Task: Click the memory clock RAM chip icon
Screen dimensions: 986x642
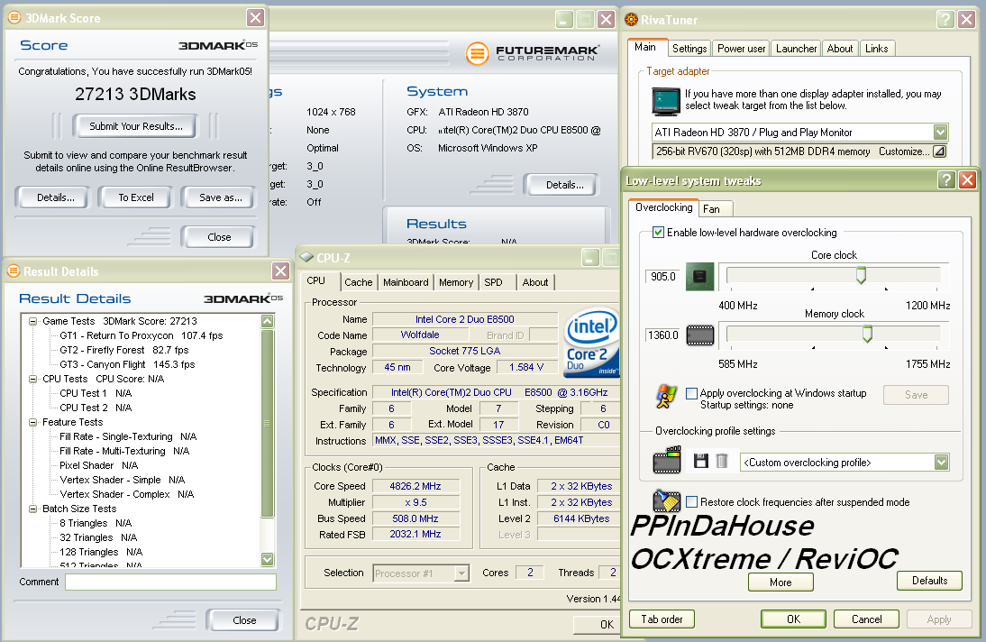Action: pyautogui.click(x=700, y=335)
